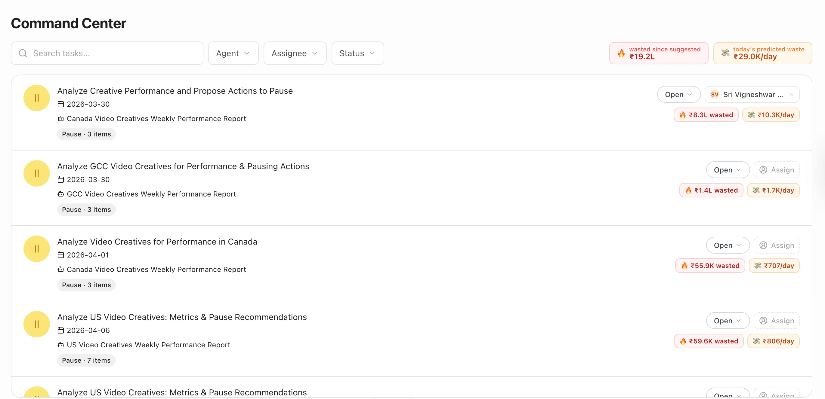Click ₹29.0K/day predicted waste value
This screenshot has width=825, height=399.
click(755, 57)
